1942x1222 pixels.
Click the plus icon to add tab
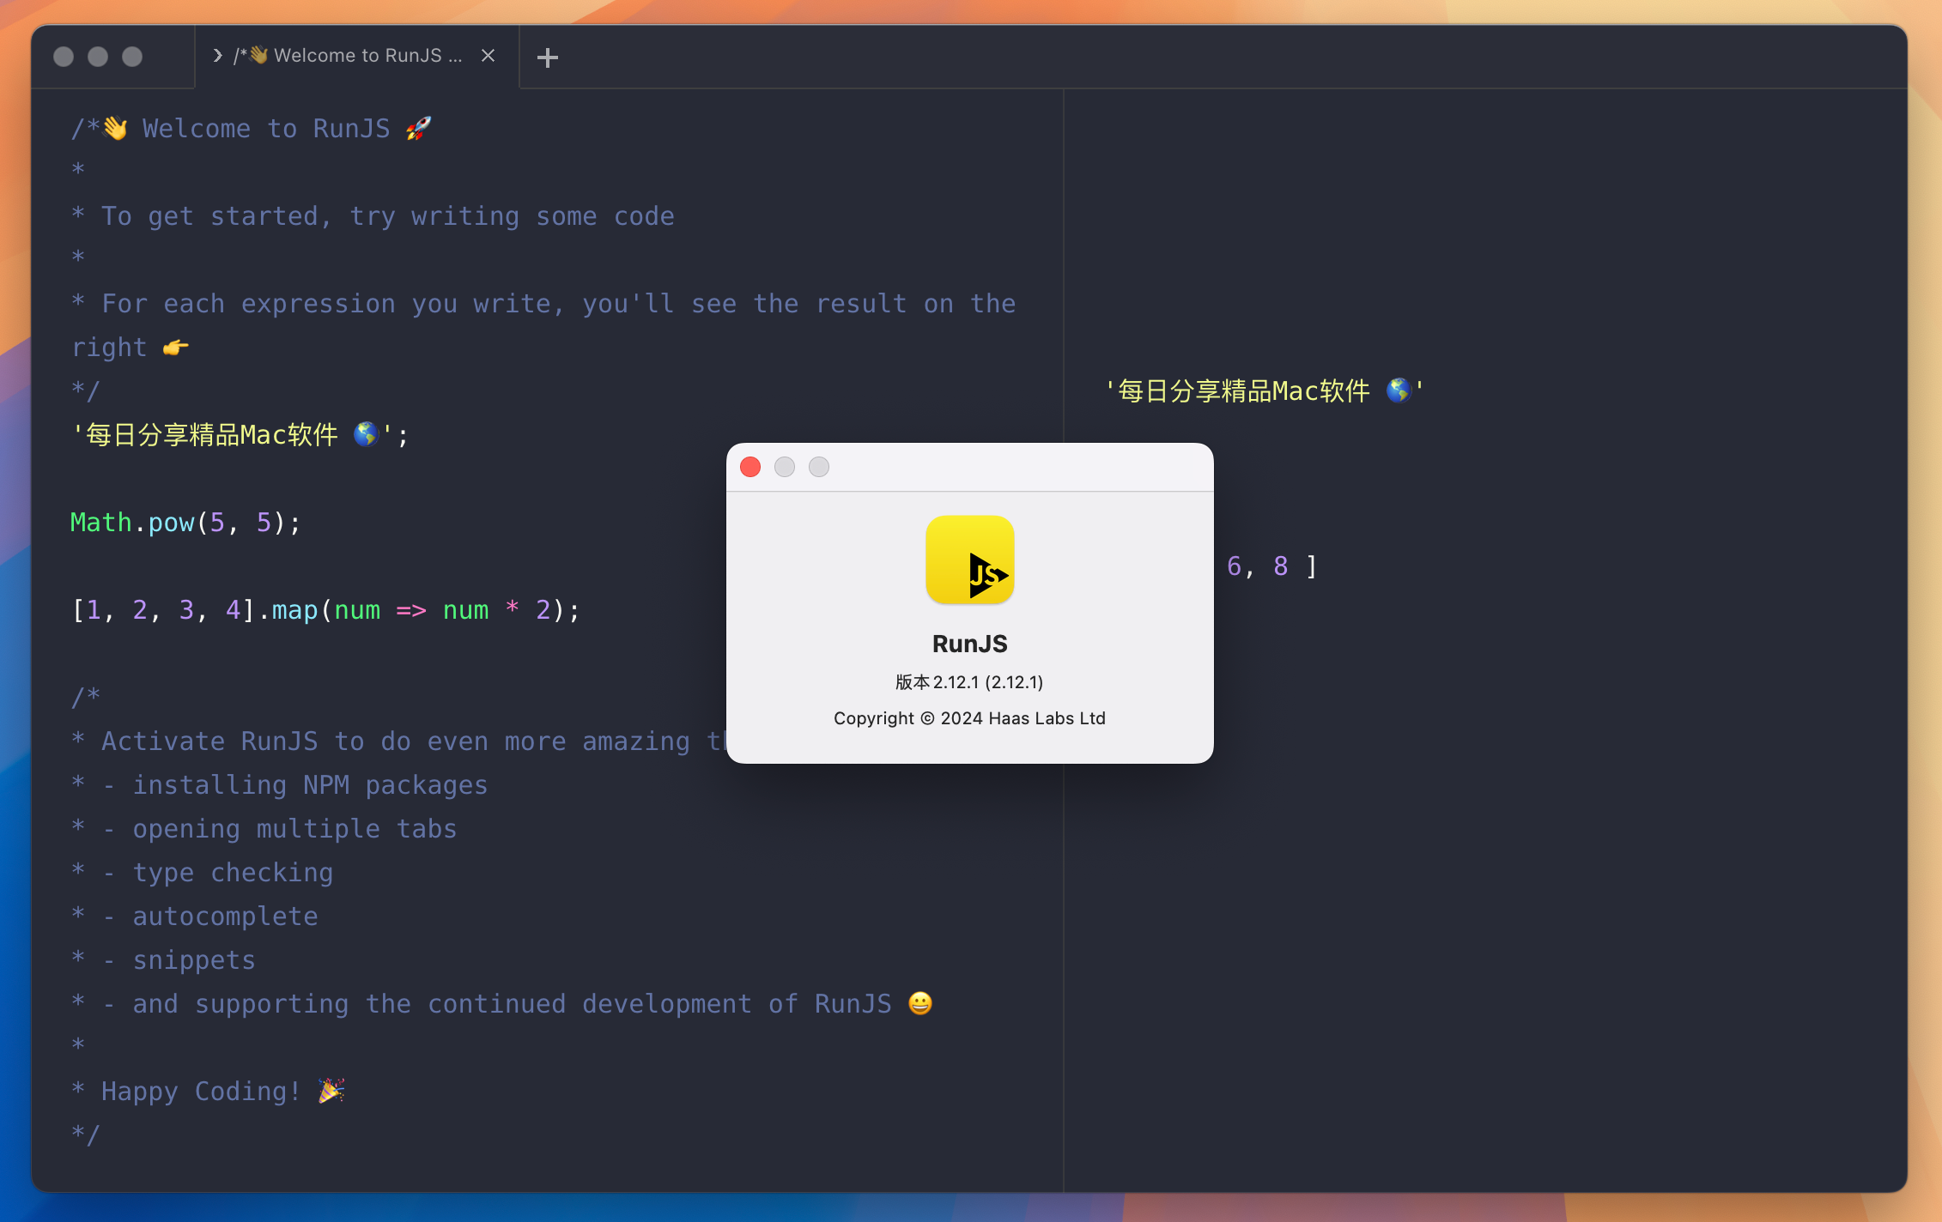coord(548,57)
